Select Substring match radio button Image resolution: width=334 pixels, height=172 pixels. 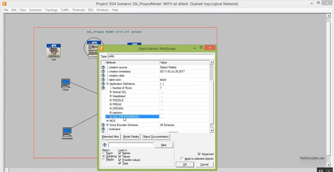tap(104, 156)
